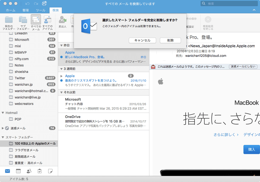
Task: Open the wanichan@live.jp folder
Action: [x=29, y=97]
